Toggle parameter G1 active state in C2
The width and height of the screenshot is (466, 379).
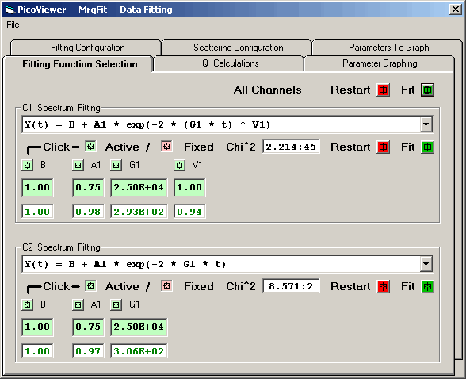pyautogui.click(x=116, y=305)
